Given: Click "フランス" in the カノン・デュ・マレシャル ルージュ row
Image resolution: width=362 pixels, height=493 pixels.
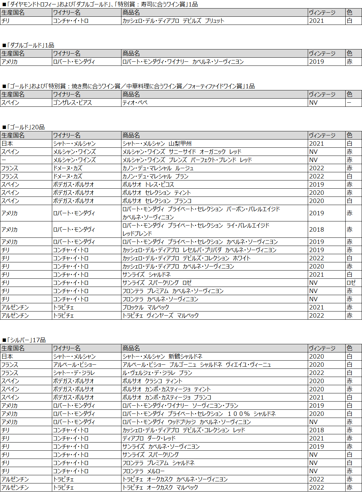Looking at the screenshot, I should [10, 168].
